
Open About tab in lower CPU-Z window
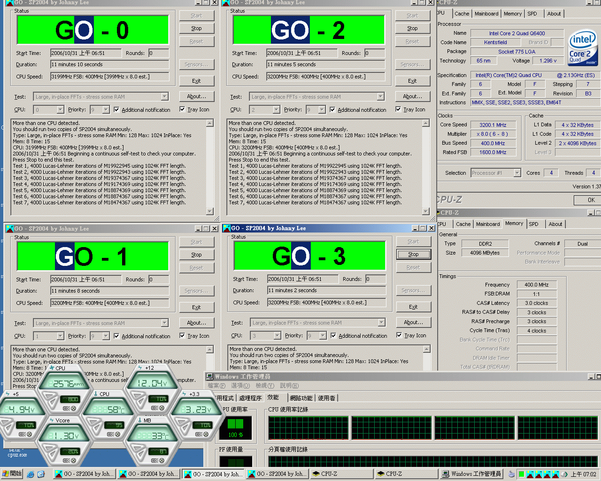point(555,224)
